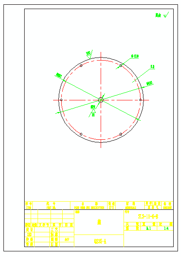Select the CAD cell in title block

(x=29, y=235)
